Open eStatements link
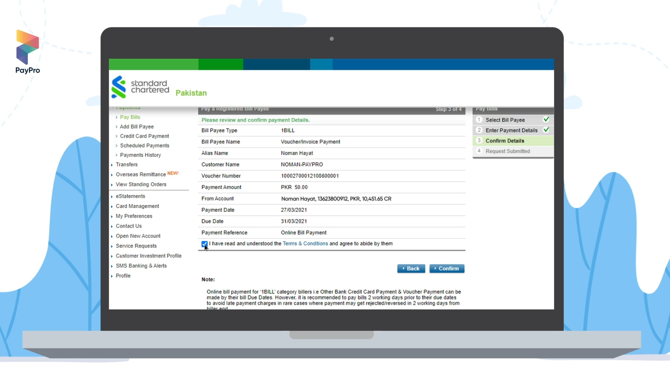Viewport: 670px width, 377px height. click(x=131, y=196)
